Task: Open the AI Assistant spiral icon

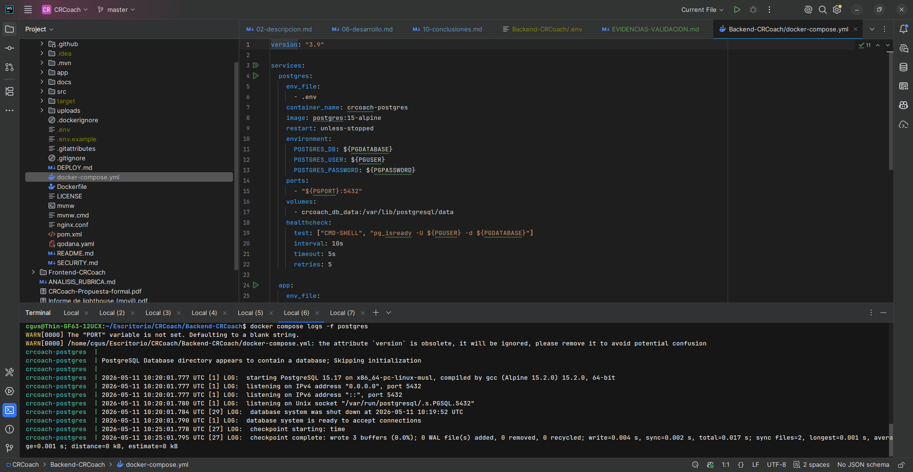Action: pos(808,10)
